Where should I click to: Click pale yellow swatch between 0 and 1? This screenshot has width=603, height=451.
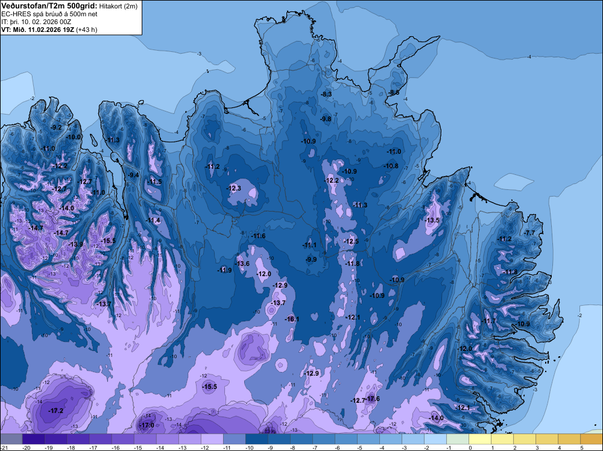(x=480, y=439)
